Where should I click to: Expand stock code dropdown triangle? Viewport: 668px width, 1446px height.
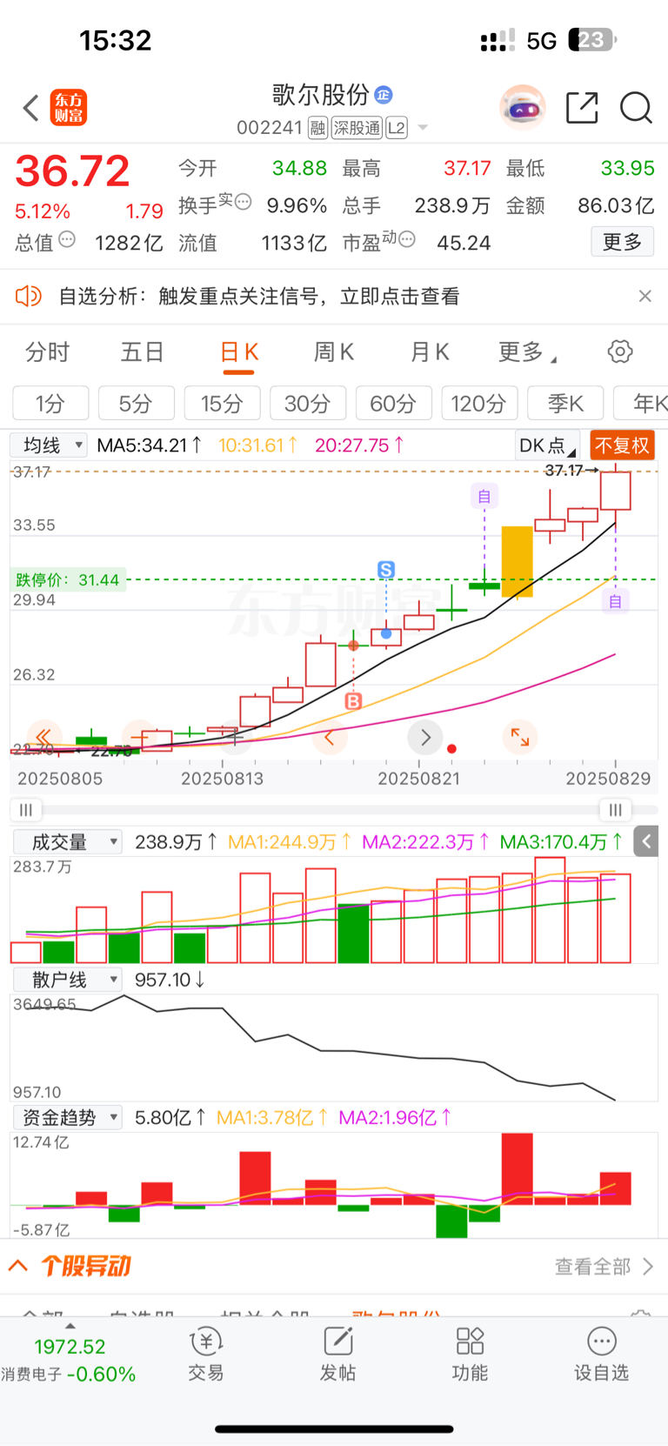pos(423,128)
